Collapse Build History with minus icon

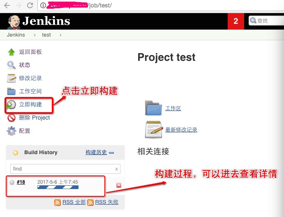pos(111,153)
